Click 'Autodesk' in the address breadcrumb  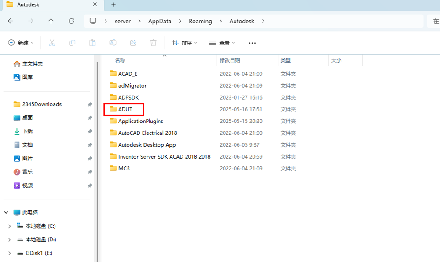point(242,21)
